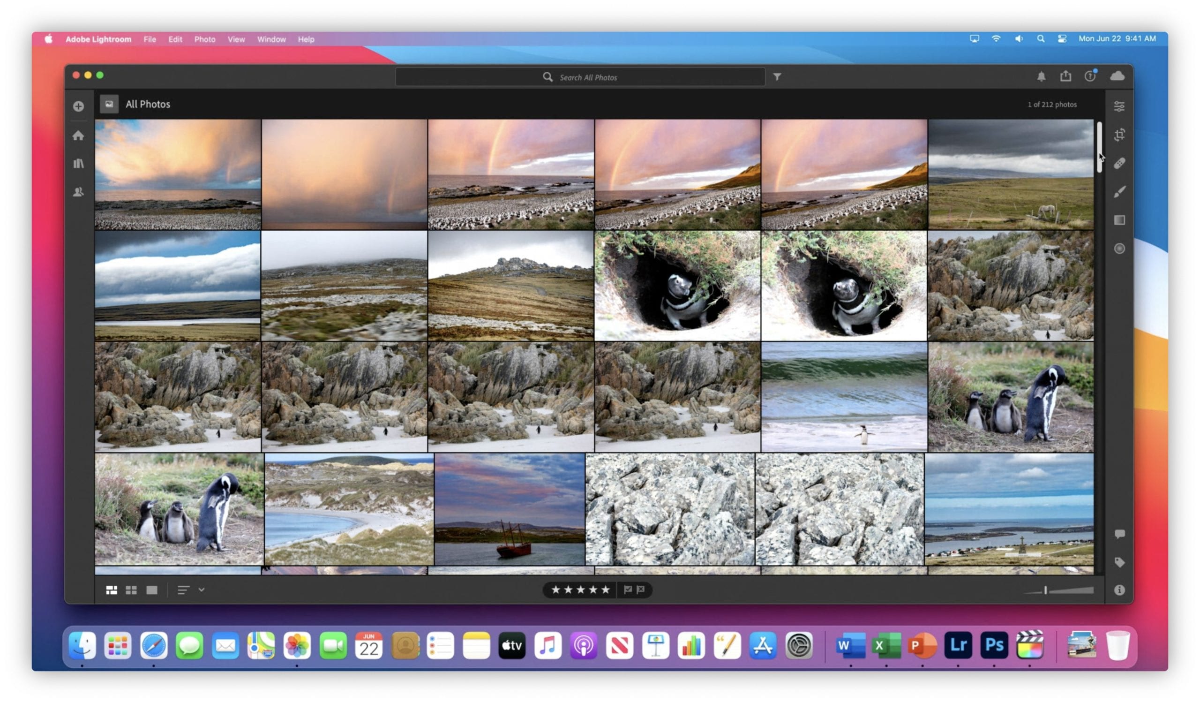The image size is (1200, 703).
Task: Click the "1 of 212 photos" count
Action: click(1051, 104)
